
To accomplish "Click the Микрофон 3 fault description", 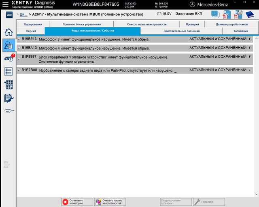I will 94,40.
